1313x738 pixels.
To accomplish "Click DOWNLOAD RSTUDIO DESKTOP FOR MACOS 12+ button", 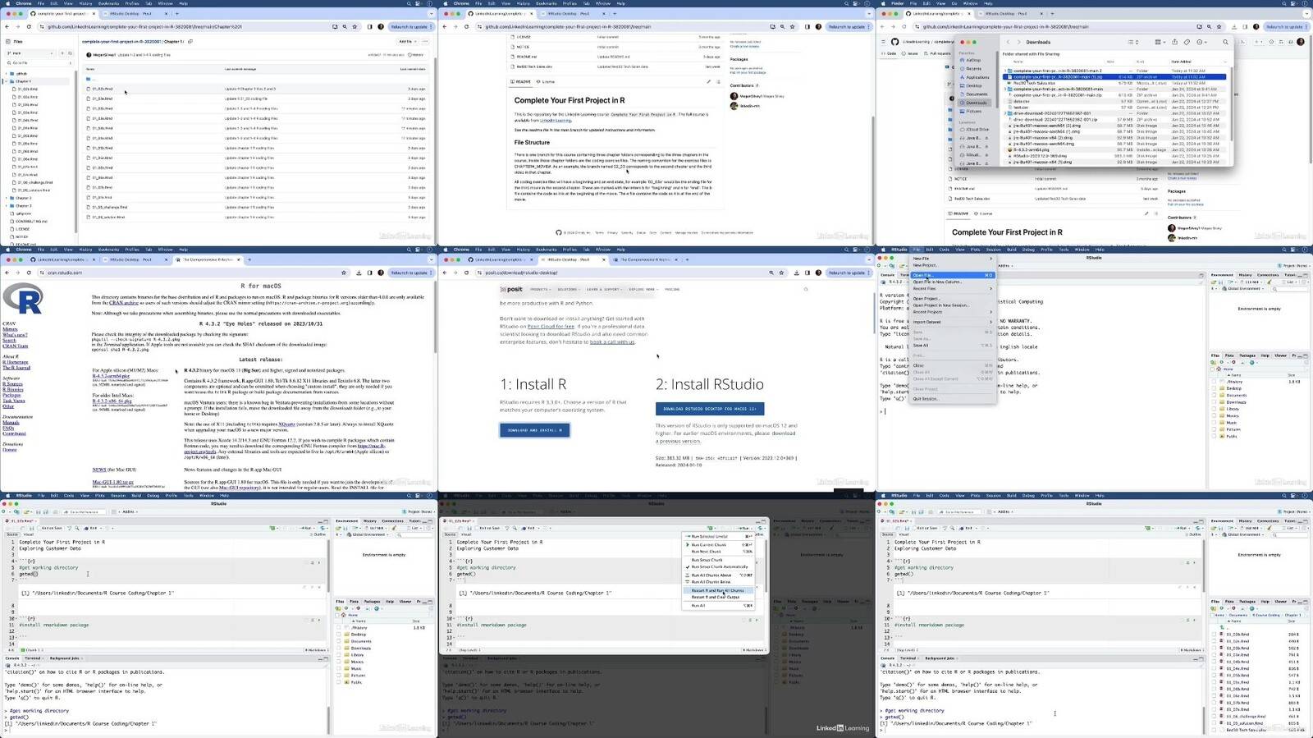I will coord(710,408).
